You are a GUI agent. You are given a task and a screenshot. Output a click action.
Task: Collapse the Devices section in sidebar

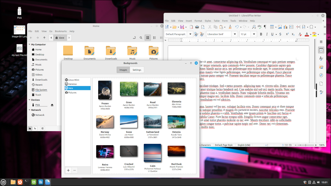click(x=30, y=100)
